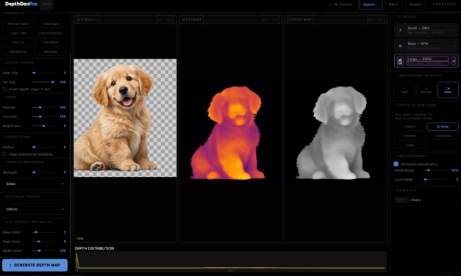Adjust the Brightness slider

pos(43,126)
